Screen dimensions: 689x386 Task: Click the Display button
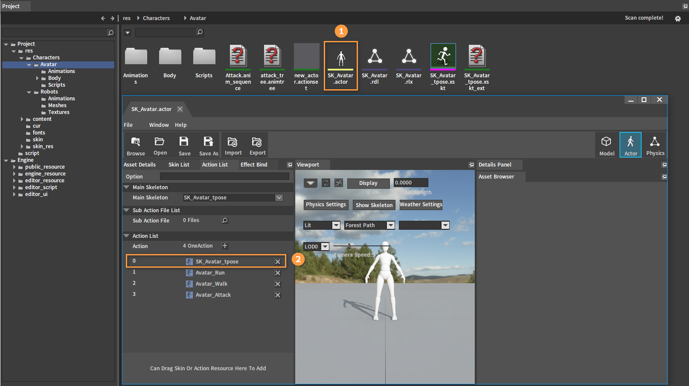[368, 183]
